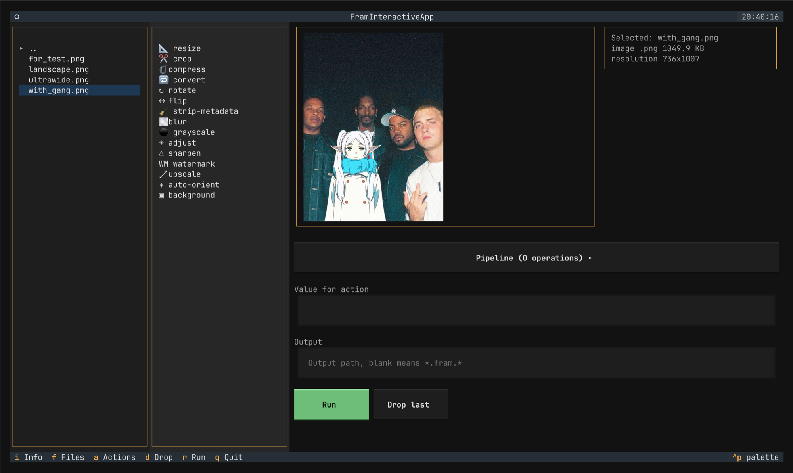Click the rotate arrow icon
Screen dimensions: 793x473
point(161,90)
